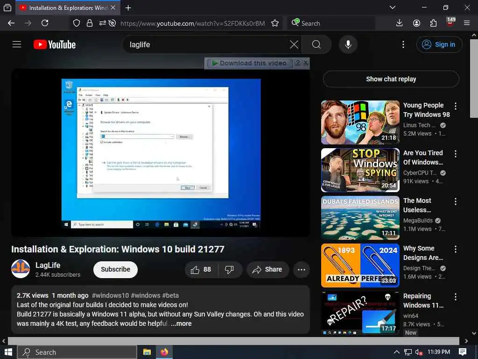Open options for Young People Try Windows 98
This screenshot has height=359, width=478.
pos(456,106)
